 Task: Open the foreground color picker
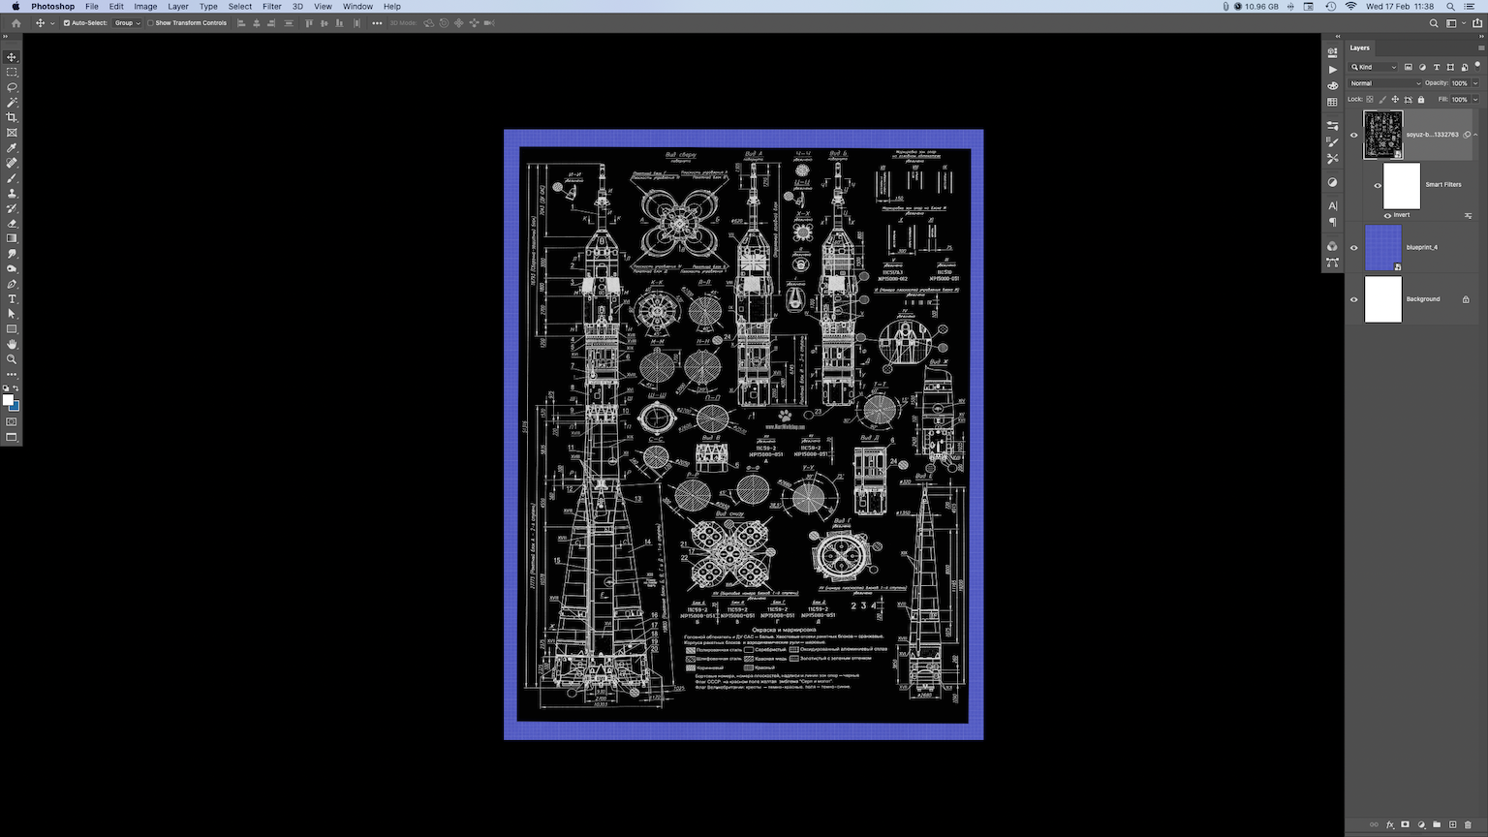8,399
